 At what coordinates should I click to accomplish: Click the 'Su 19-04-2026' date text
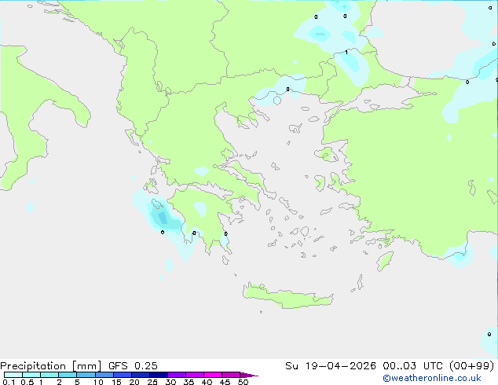click(331, 366)
